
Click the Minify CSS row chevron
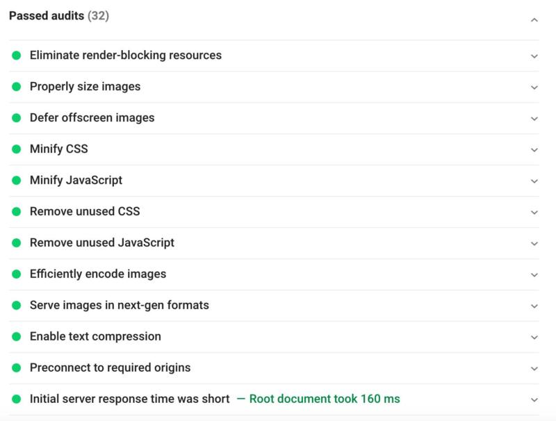[x=534, y=149]
